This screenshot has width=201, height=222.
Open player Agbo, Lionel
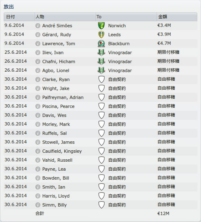[x=56, y=70]
